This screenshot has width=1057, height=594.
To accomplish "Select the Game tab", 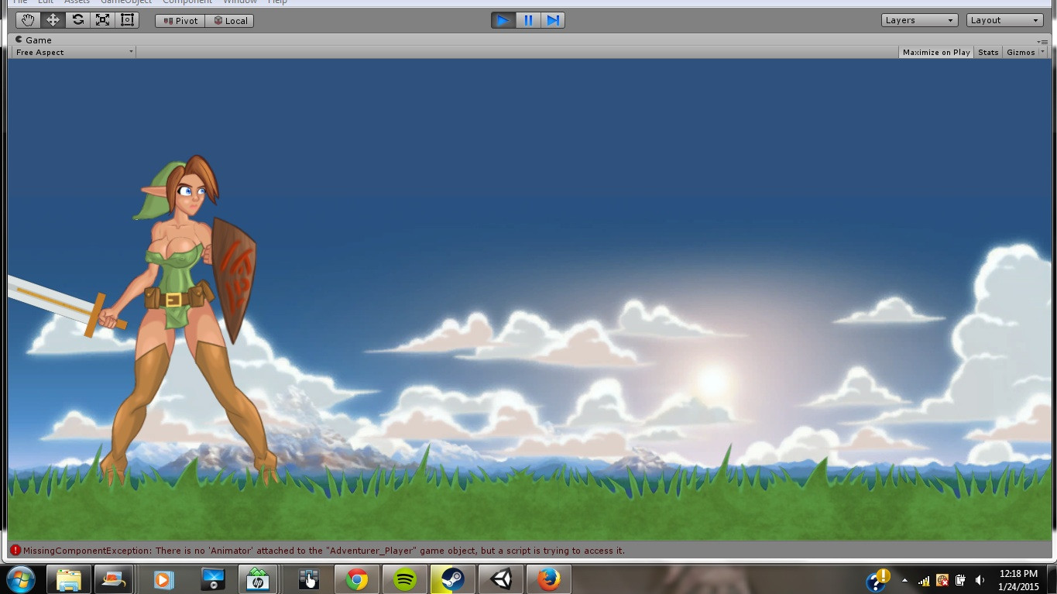I will coord(33,39).
